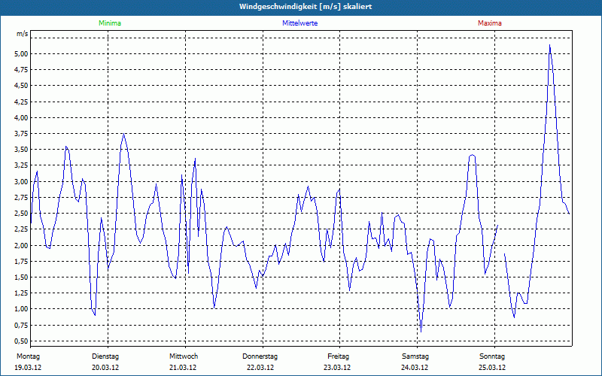This screenshot has width=602, height=376.
Task: Click the 2,75 y-axis value
Action: coord(22,198)
